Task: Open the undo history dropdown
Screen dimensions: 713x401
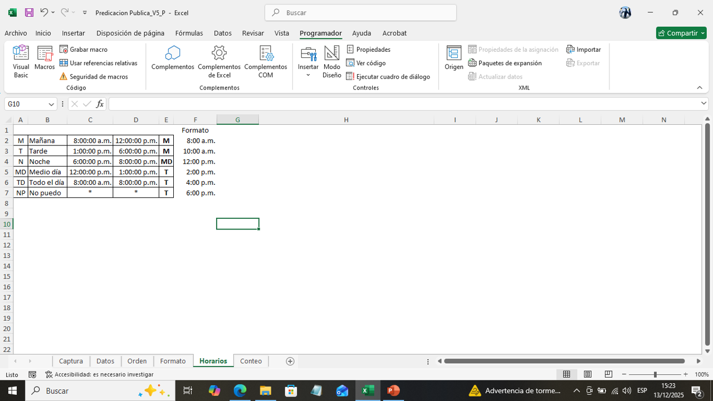Action: click(x=53, y=12)
